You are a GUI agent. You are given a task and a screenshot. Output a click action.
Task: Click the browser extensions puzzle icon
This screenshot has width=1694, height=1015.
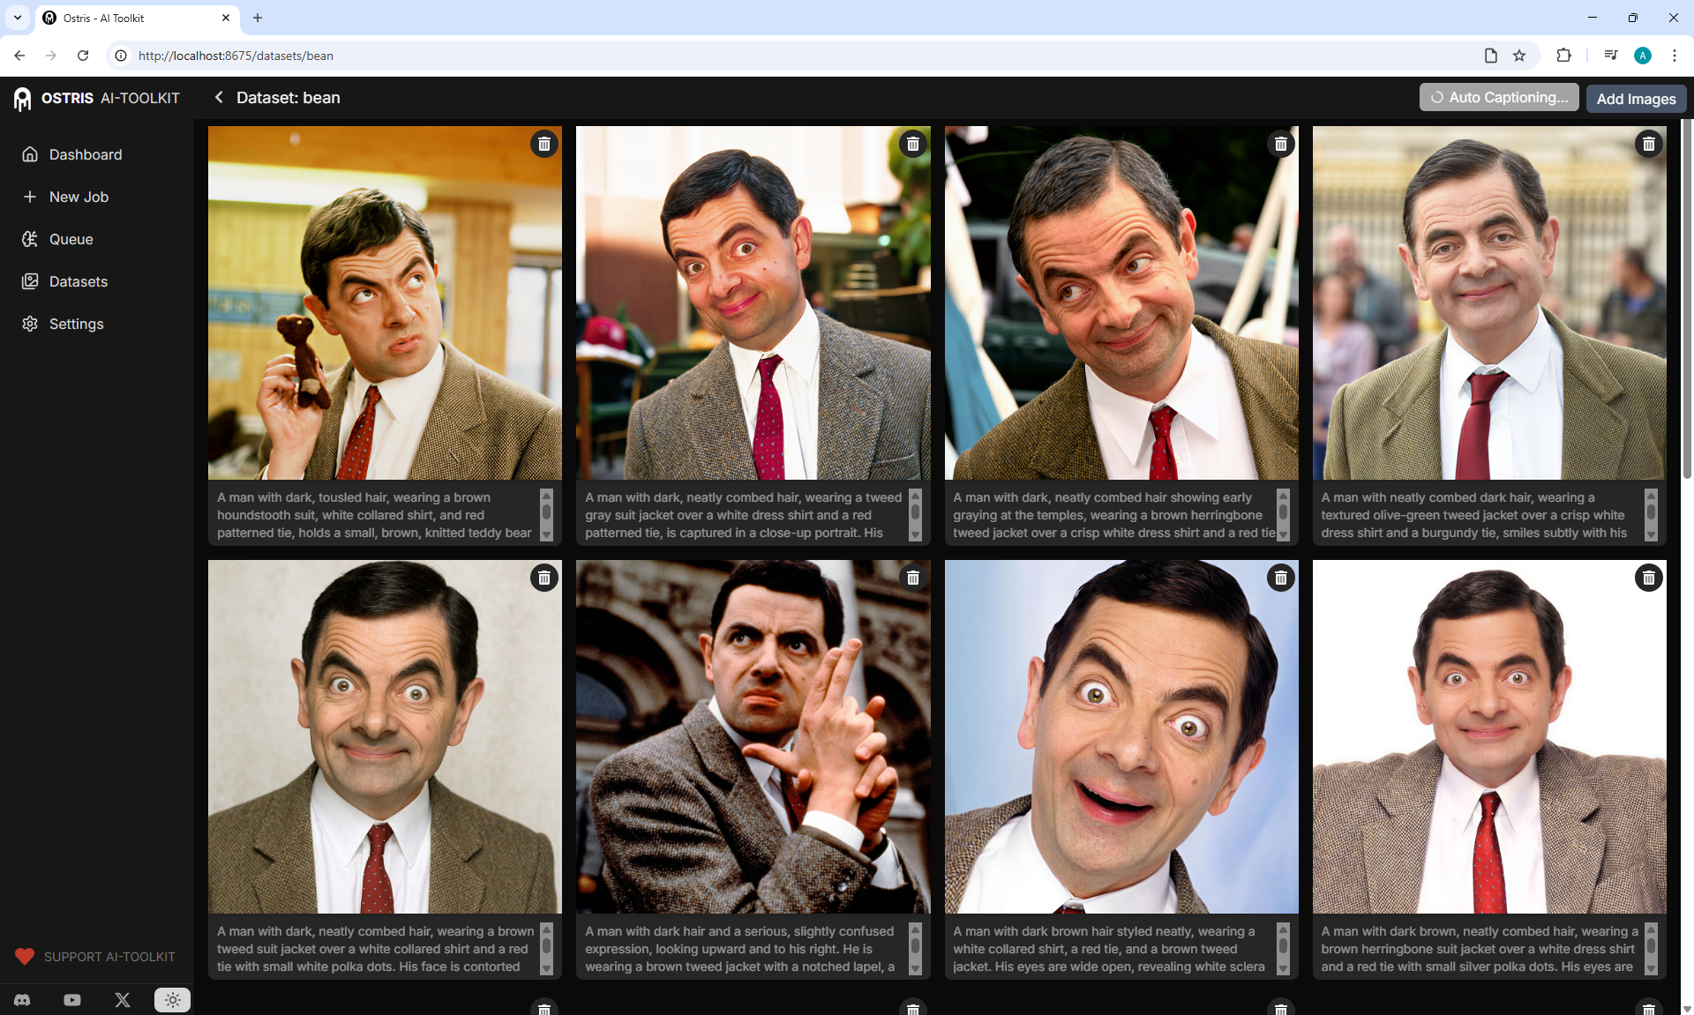pyautogui.click(x=1563, y=56)
